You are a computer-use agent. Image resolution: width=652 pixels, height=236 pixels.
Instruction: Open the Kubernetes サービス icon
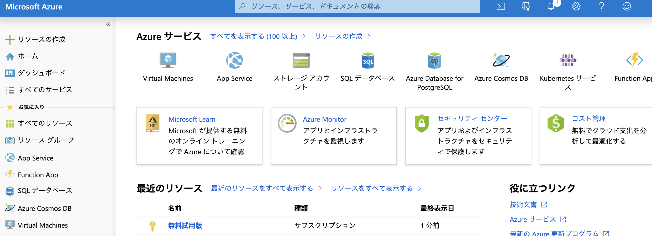568,60
